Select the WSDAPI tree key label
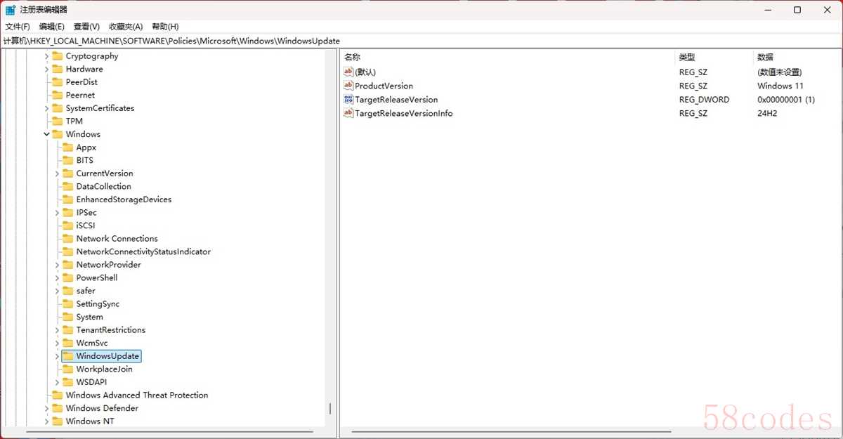The height and width of the screenshot is (439, 843). point(91,382)
